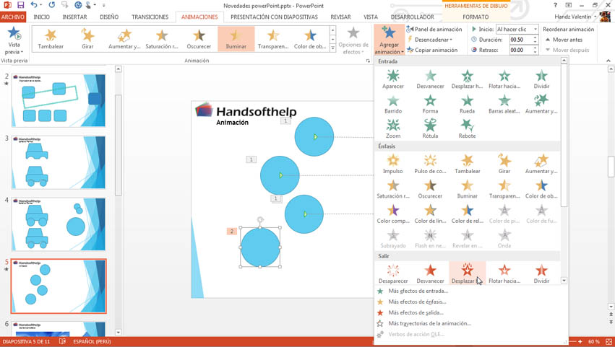Open the Inicio dropdown set to Al hacer clic

click(517, 30)
